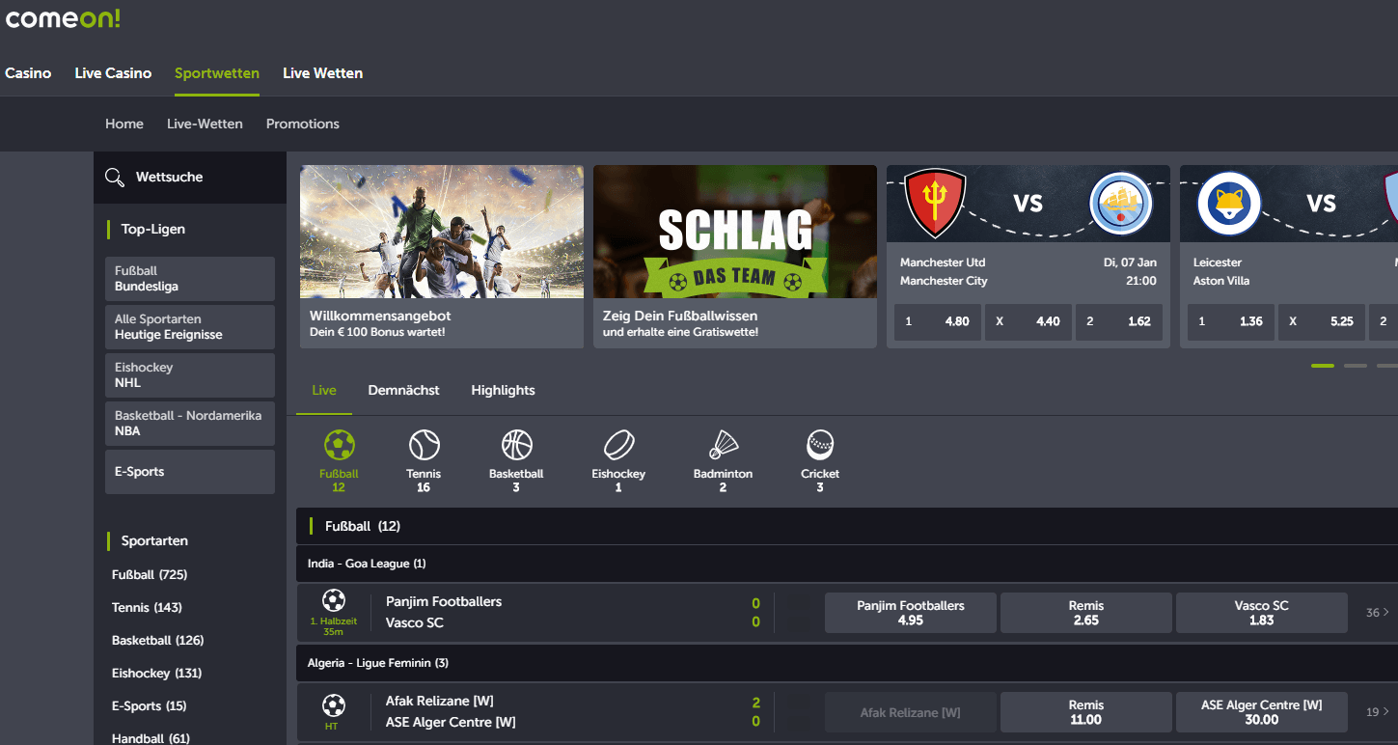Image resolution: width=1398 pixels, height=745 pixels.
Task: Open the Casino tab
Action: [28, 73]
